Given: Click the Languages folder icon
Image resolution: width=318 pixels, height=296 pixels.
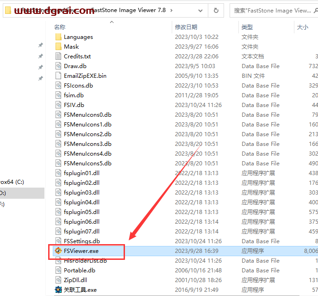Looking at the screenshot, I should point(58,37).
